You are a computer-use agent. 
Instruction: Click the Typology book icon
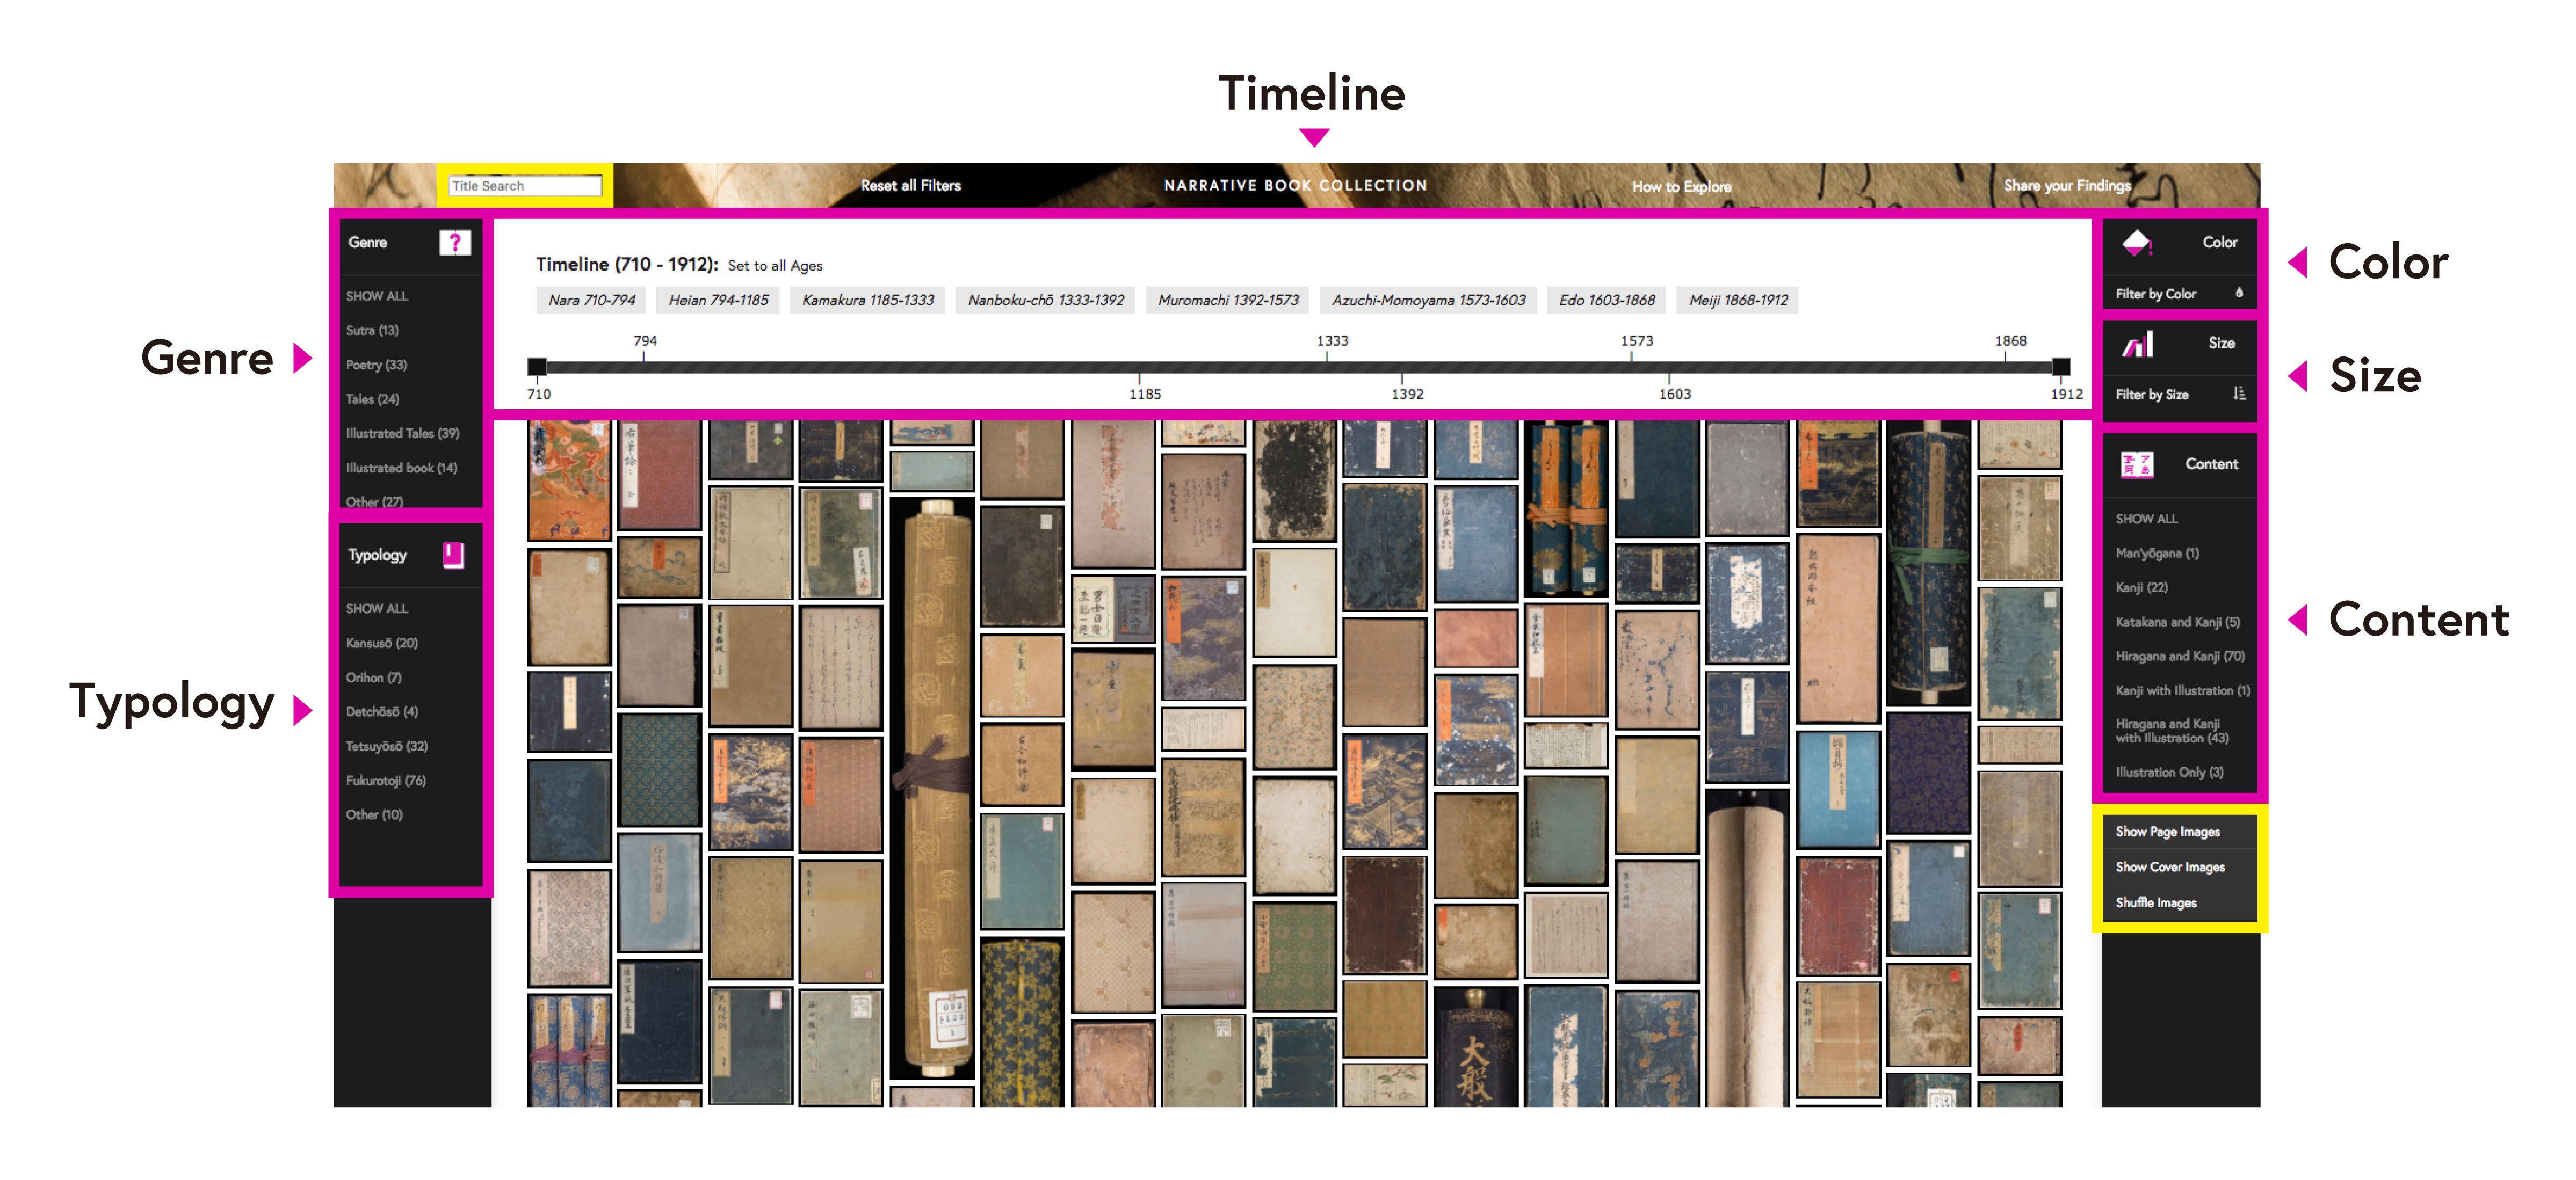pyautogui.click(x=454, y=556)
